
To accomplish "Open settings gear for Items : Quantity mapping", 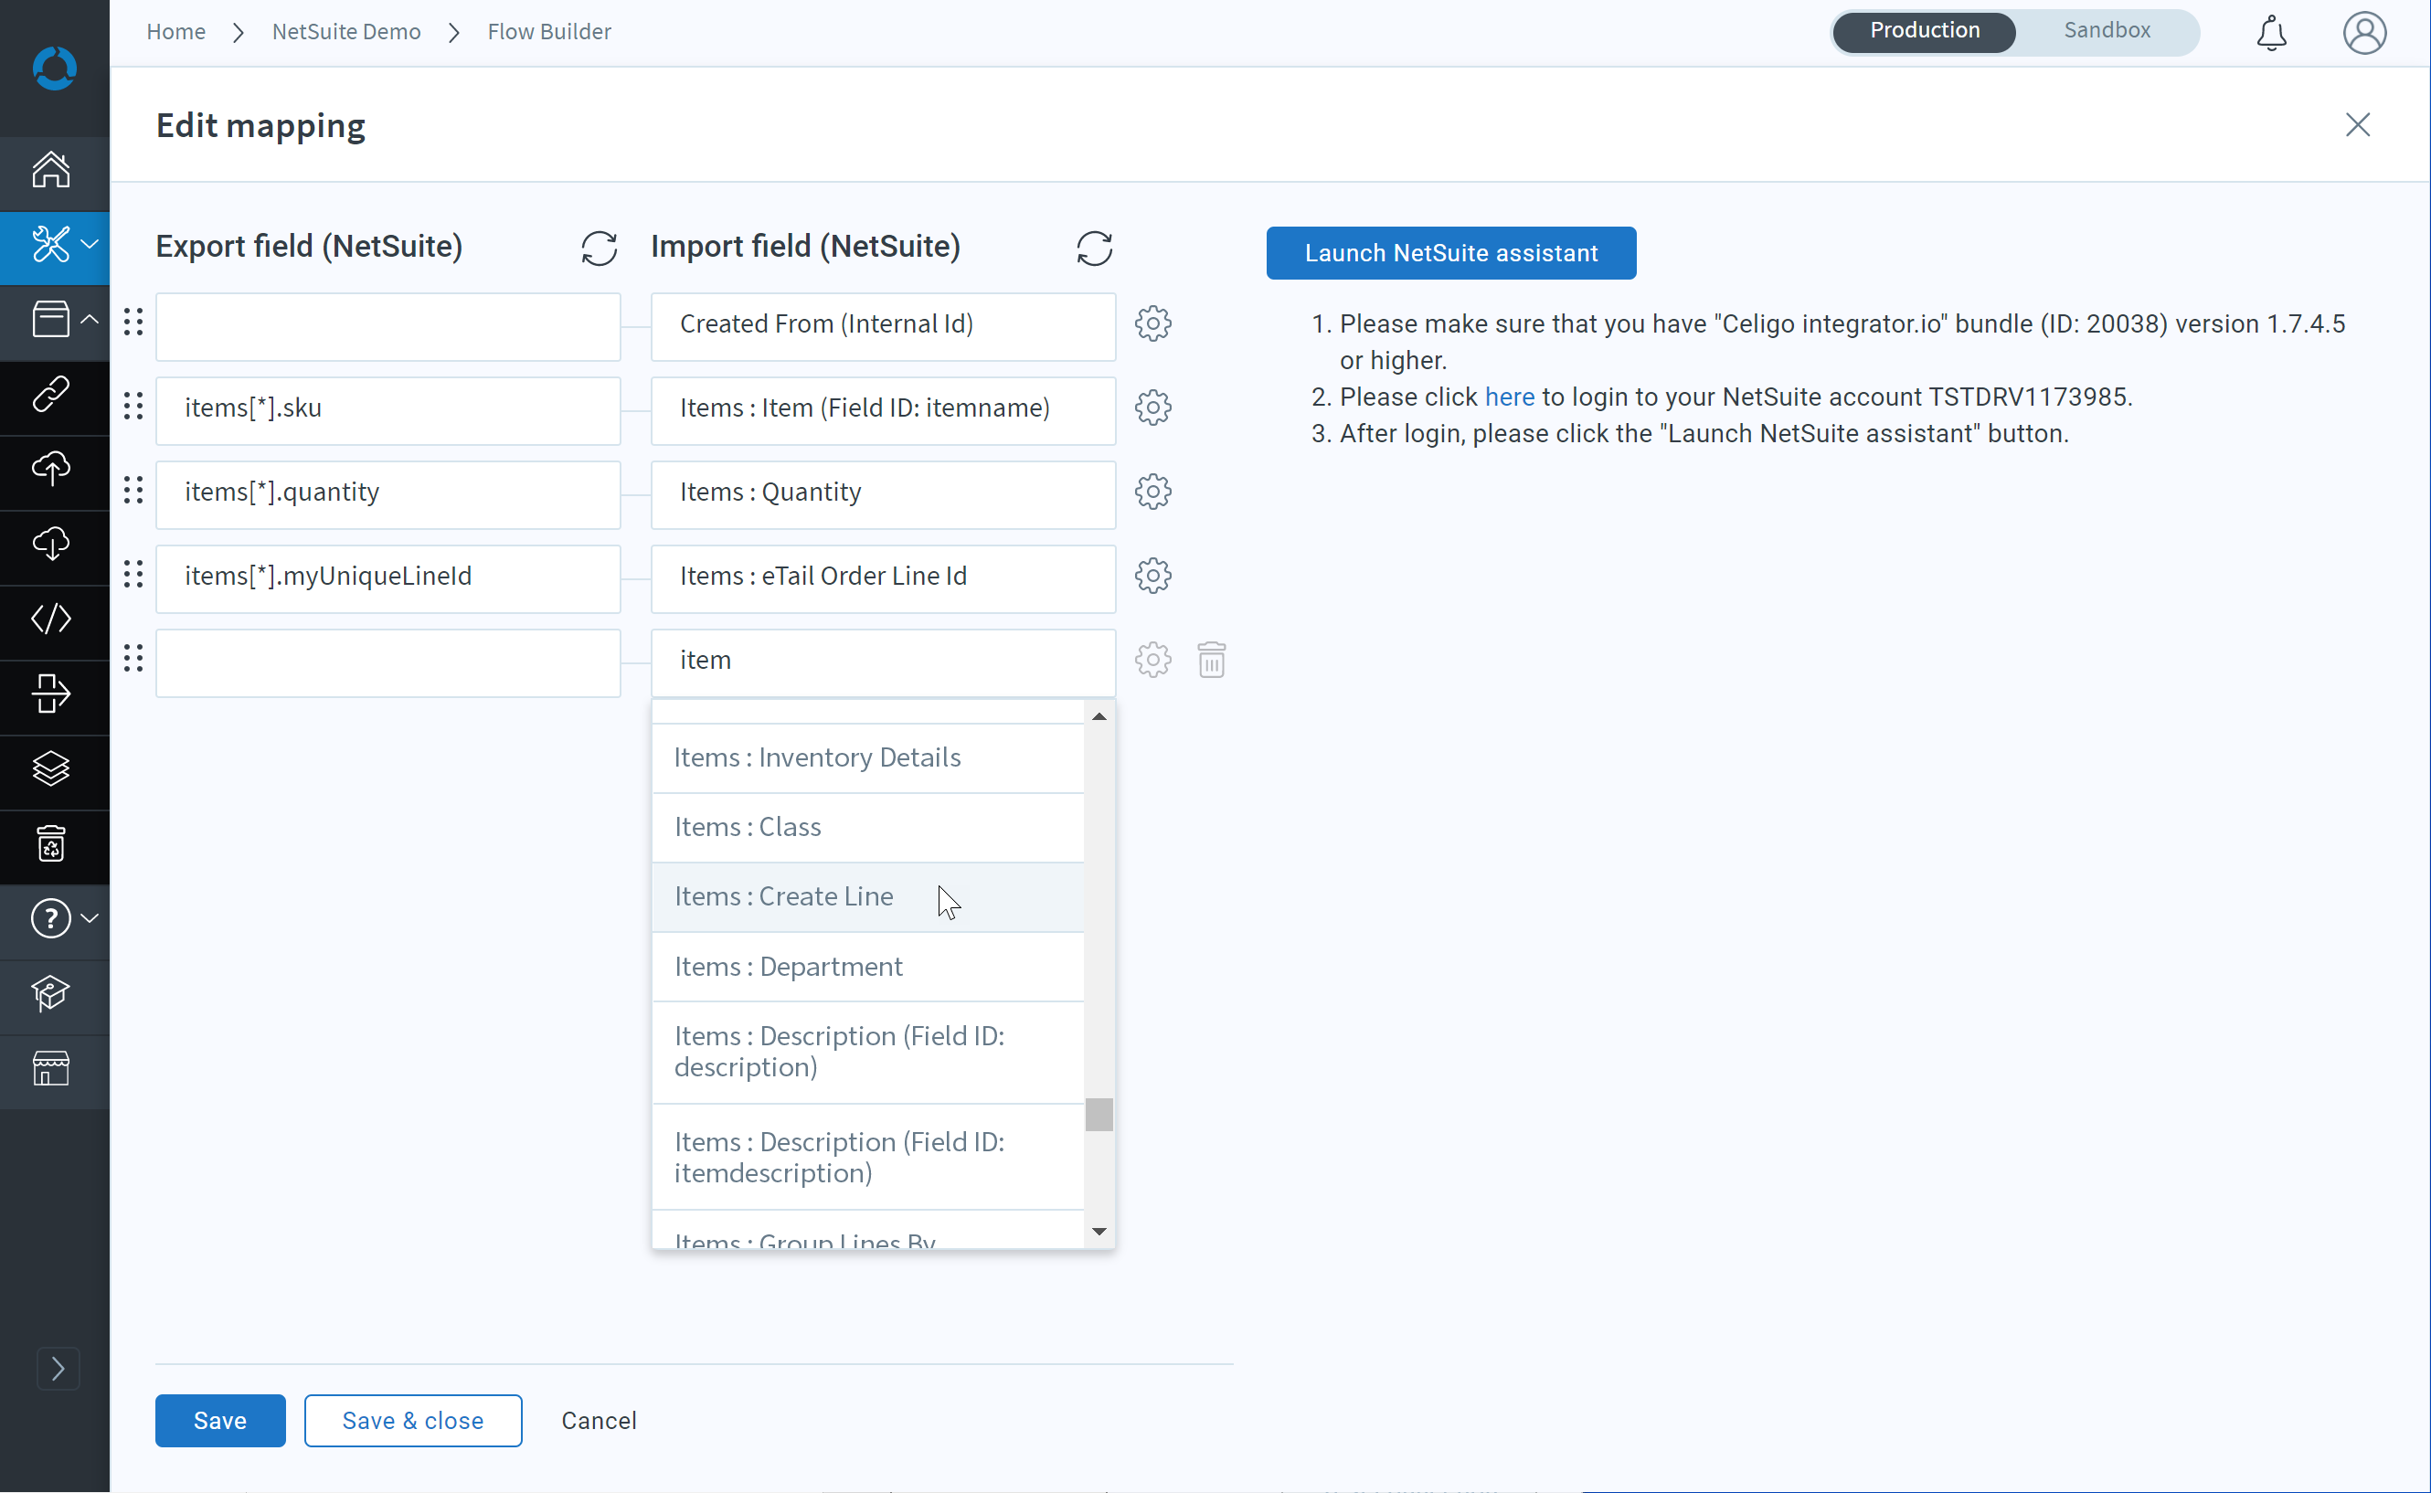I will [1152, 491].
